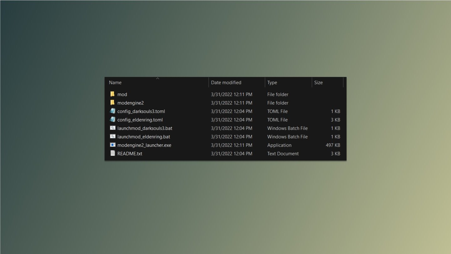Image resolution: width=451 pixels, height=254 pixels.
Task: Click the README.txt document icon
Action: [x=113, y=153]
